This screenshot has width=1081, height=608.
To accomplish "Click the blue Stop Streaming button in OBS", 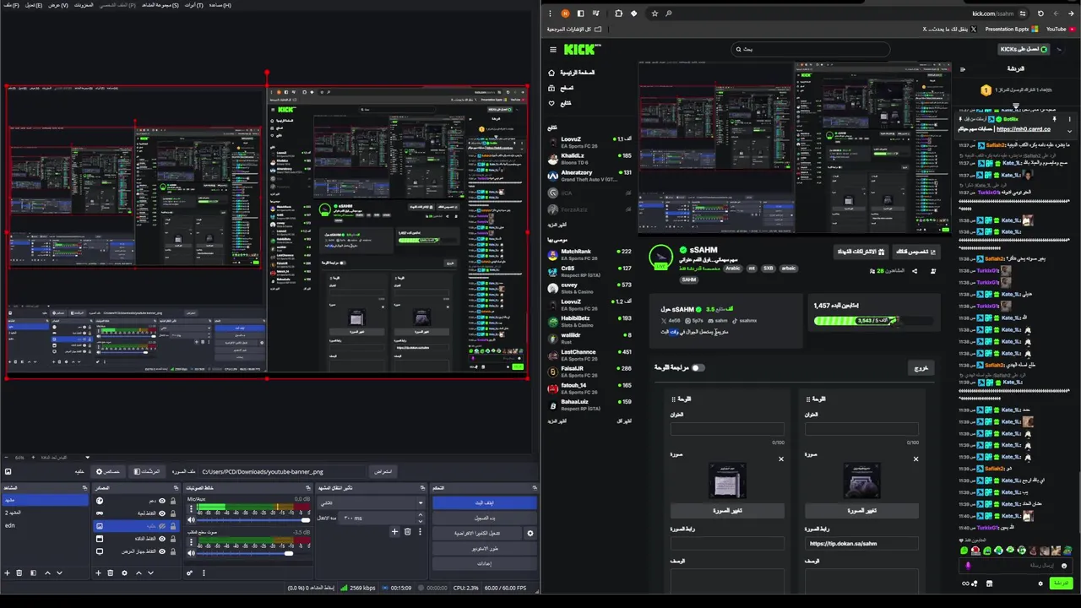I will (x=484, y=502).
